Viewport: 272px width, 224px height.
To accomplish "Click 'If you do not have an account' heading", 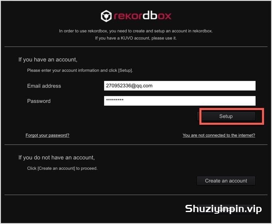I will pos(57,157).
